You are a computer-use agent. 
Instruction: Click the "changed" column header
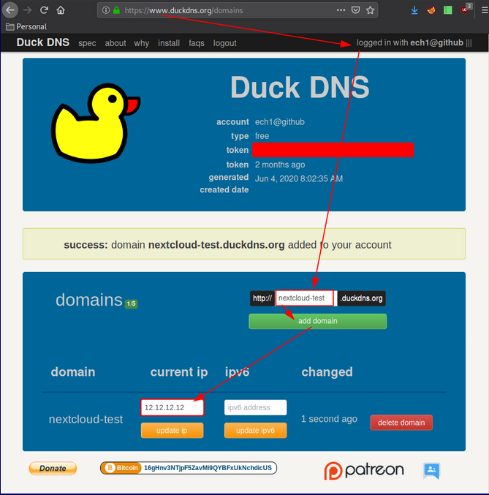point(327,372)
